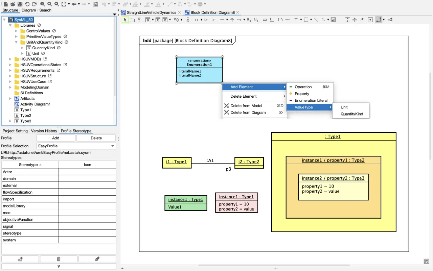Image resolution: width=433 pixels, height=271 pixels.
Task: Select the Interface circle tool
Action: 196,20
